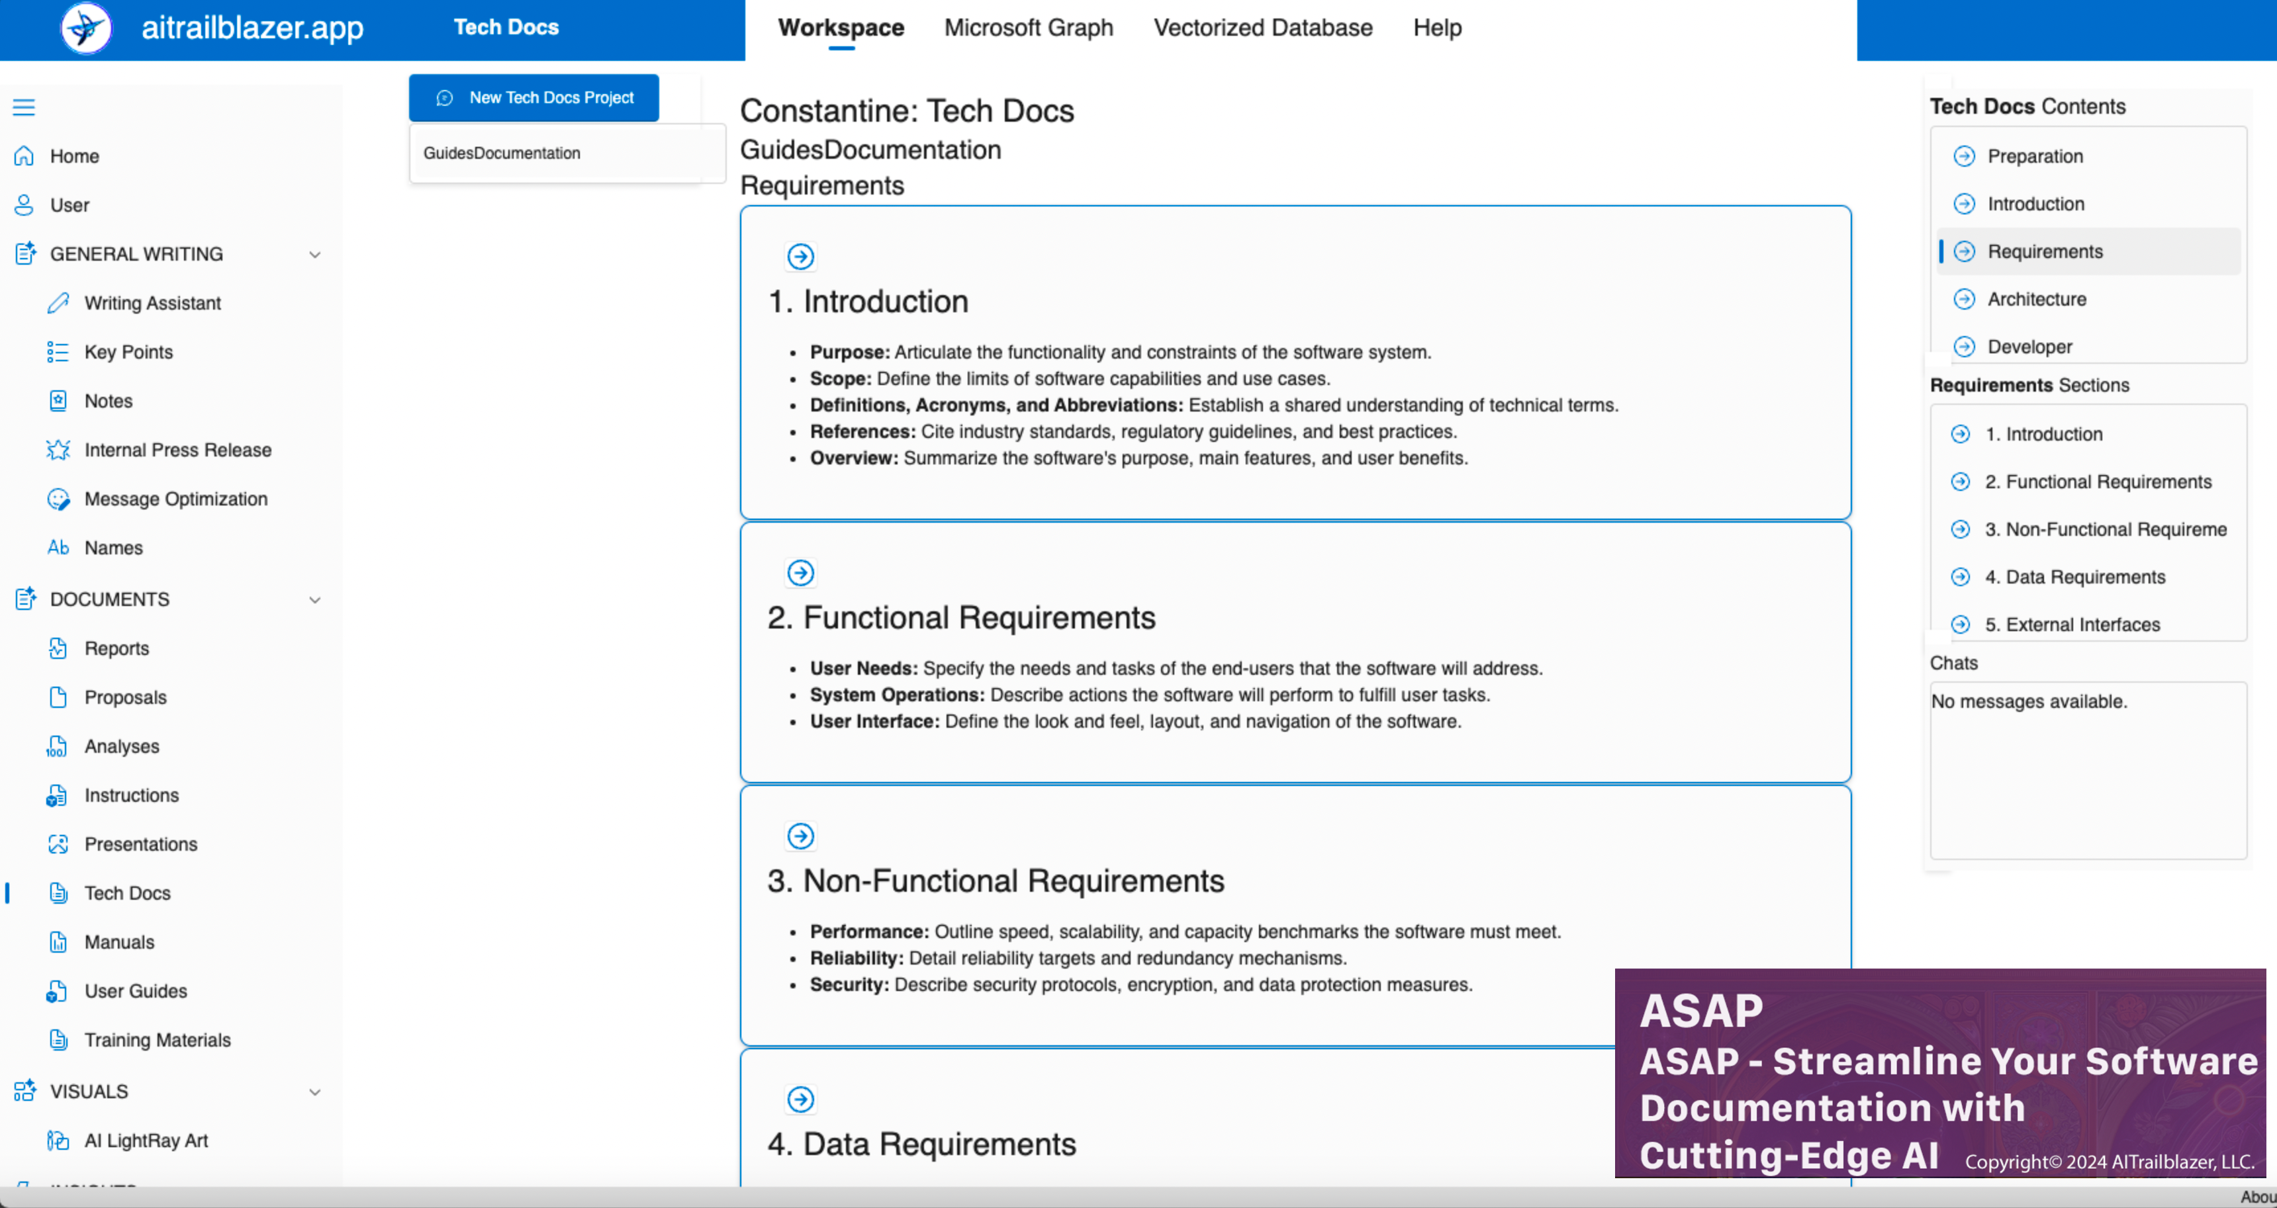Screen dimensions: 2277x1208
Task: Click the hamburger menu icon in sidebar
Action: point(24,108)
